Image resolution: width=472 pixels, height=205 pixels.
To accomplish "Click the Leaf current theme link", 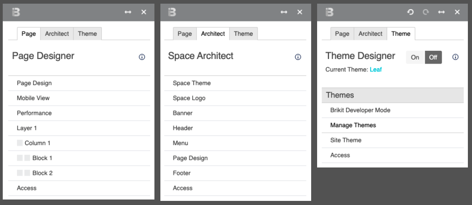I will pyautogui.click(x=376, y=70).
